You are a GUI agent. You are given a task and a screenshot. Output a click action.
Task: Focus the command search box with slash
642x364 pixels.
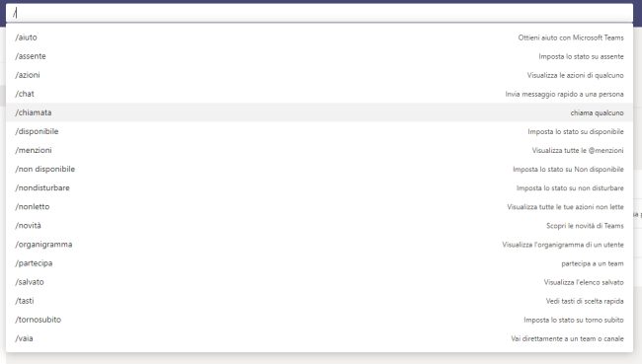click(319, 13)
